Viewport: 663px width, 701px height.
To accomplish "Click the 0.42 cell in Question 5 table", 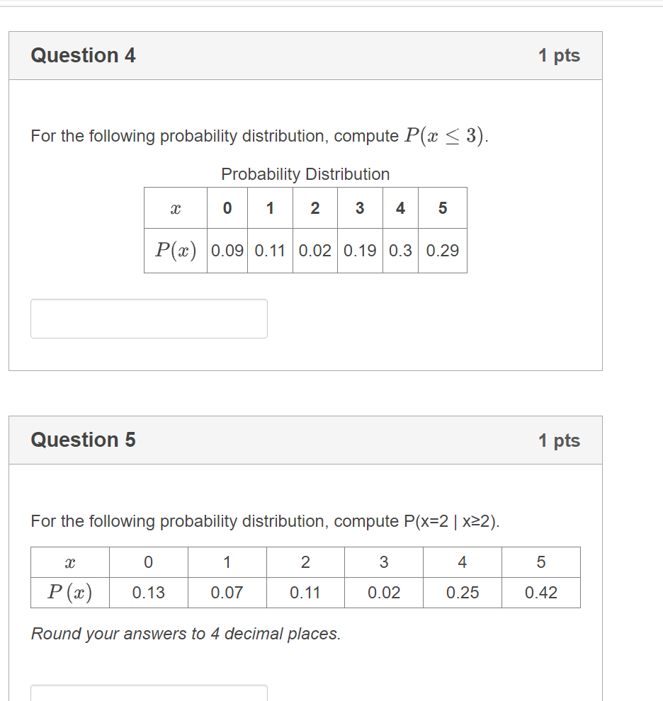I will [x=541, y=593].
